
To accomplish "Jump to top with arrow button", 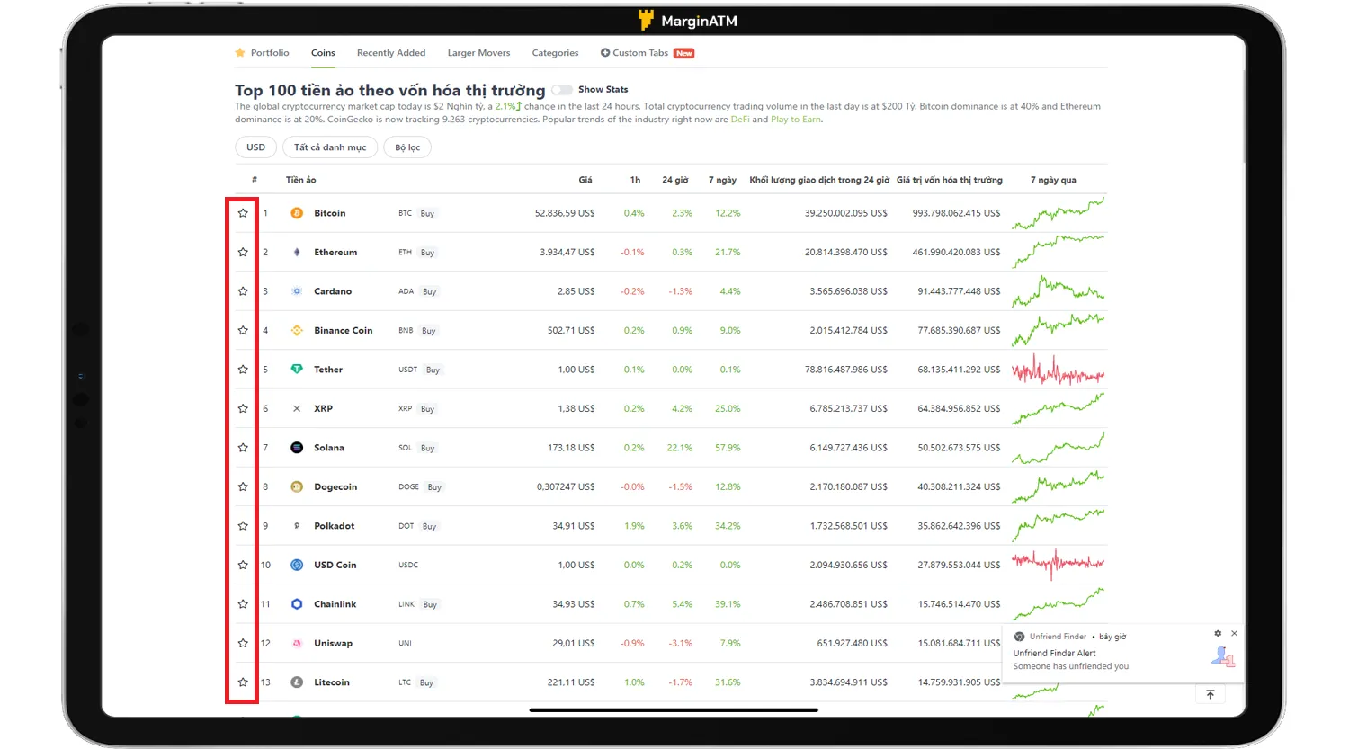I will click(1211, 694).
